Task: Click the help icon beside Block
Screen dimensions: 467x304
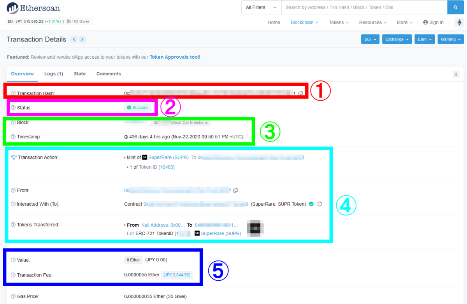Action: (13, 122)
